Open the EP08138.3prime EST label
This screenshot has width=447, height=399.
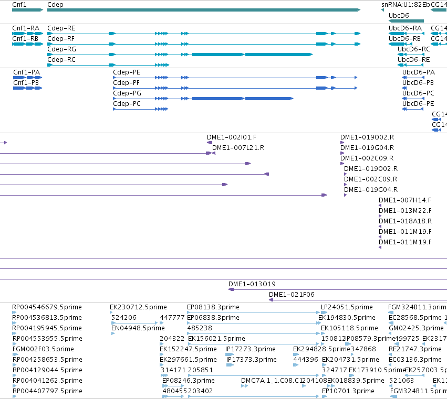pos(213,307)
